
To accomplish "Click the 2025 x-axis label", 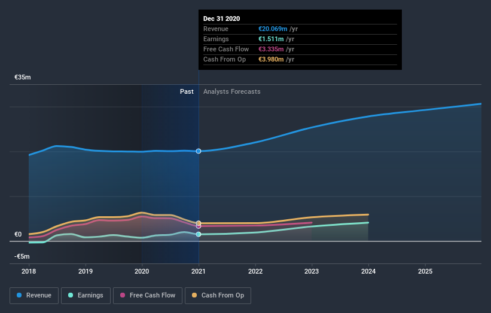I will pos(425,271).
